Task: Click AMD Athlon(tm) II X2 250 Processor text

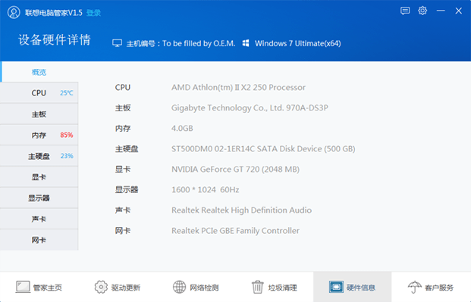Action: [x=238, y=87]
